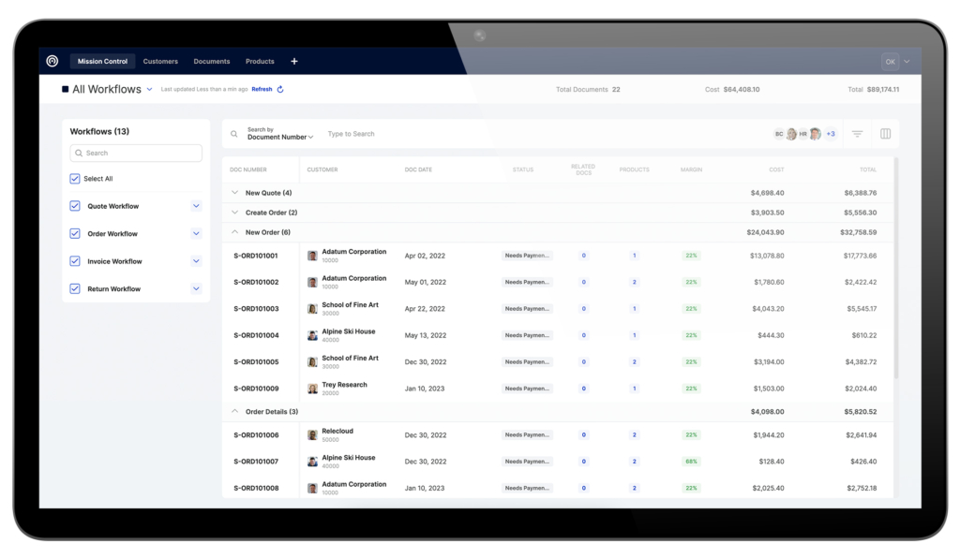This screenshot has height=558, width=960.
Task: Uncheck the Invoice Workflow checkbox
Action: point(75,261)
